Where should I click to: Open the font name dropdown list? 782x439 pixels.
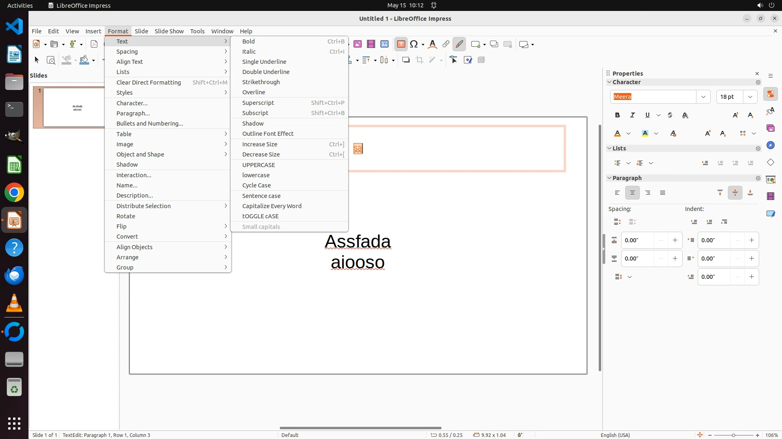[x=703, y=97]
